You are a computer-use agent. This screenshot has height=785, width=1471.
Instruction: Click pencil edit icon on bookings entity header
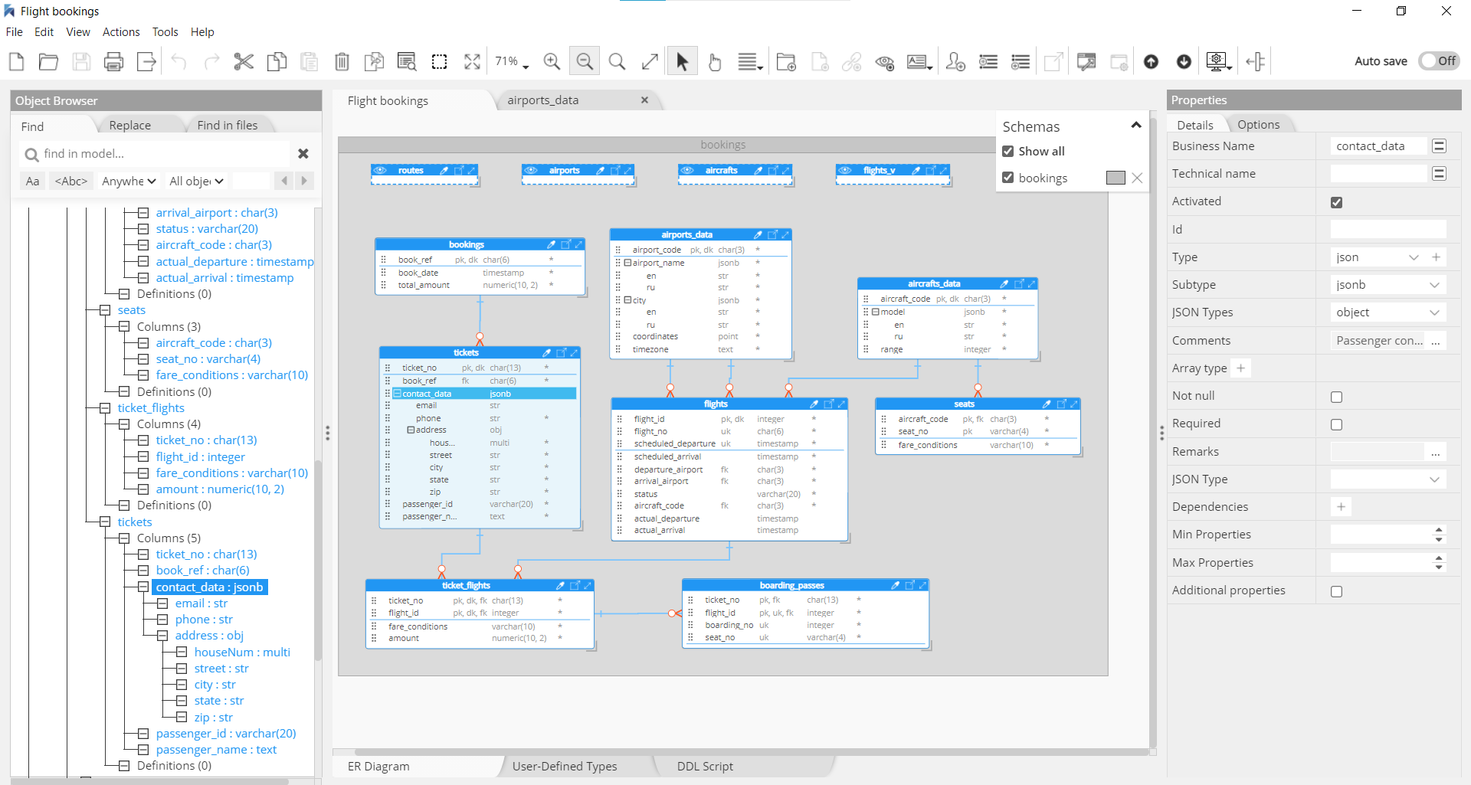551,244
